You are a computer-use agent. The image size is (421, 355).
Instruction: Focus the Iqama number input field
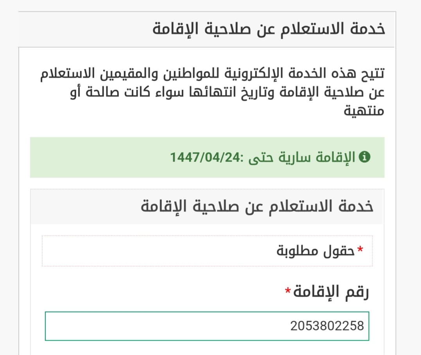pyautogui.click(x=207, y=326)
